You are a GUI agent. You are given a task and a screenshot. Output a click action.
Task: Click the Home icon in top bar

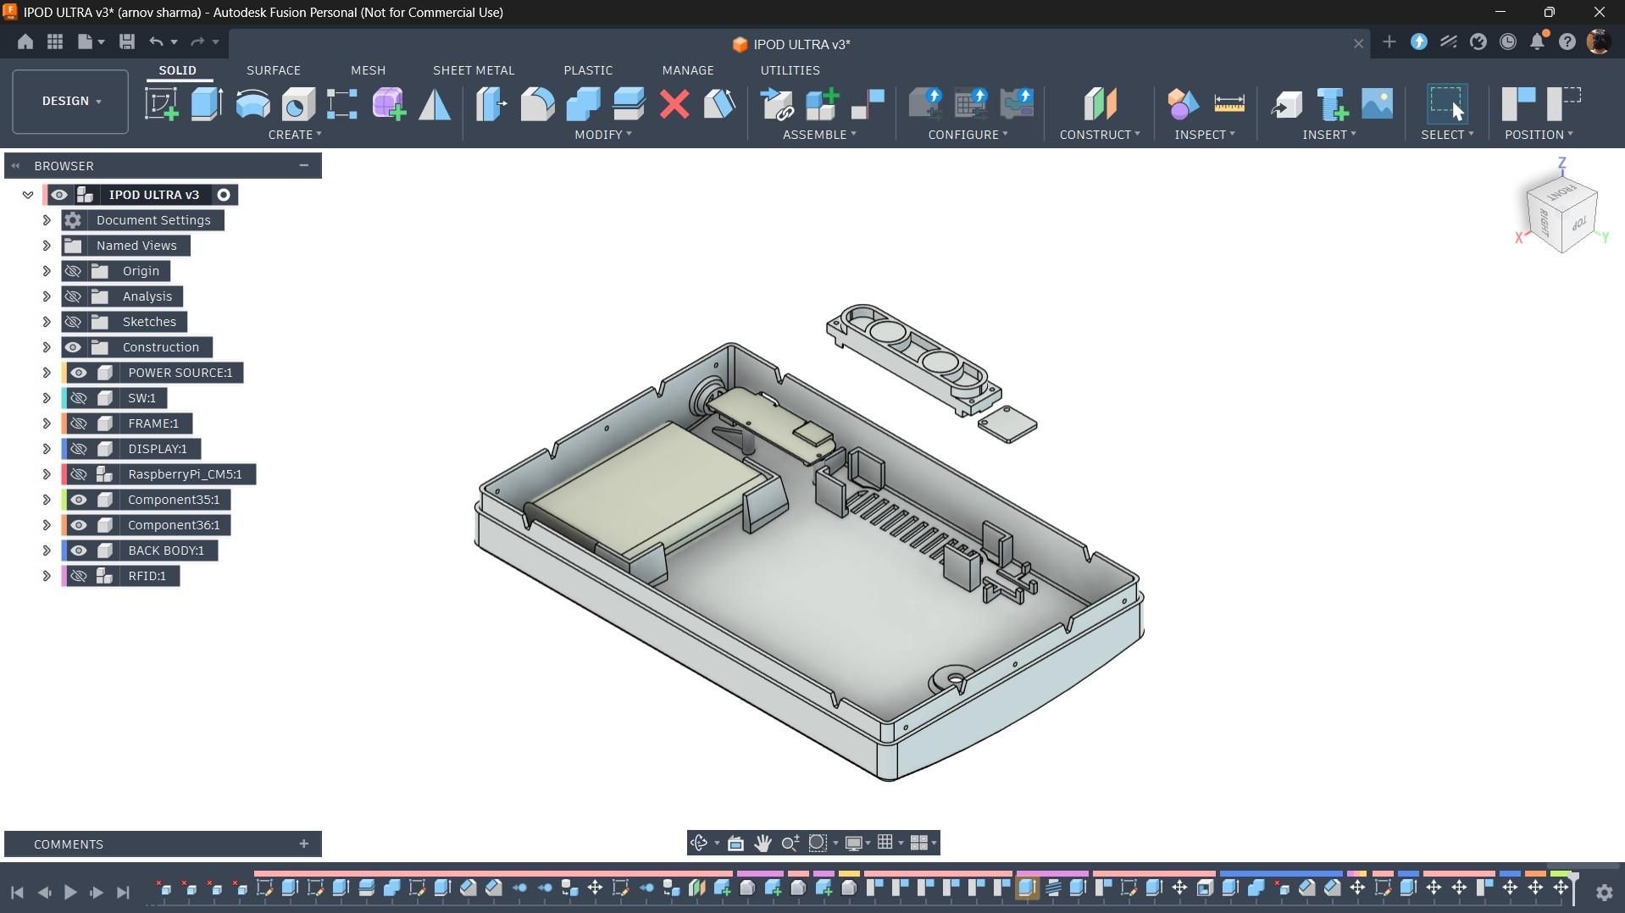(x=25, y=41)
